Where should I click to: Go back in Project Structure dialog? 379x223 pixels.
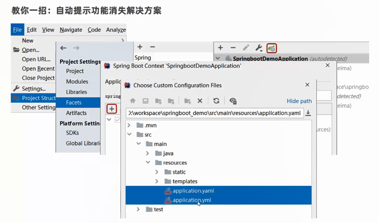pos(63,48)
